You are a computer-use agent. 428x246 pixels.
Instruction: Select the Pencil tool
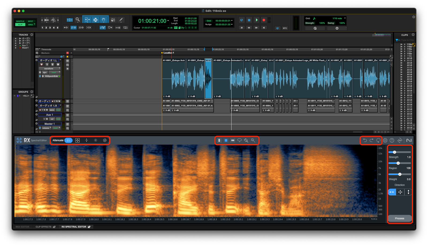121,20
